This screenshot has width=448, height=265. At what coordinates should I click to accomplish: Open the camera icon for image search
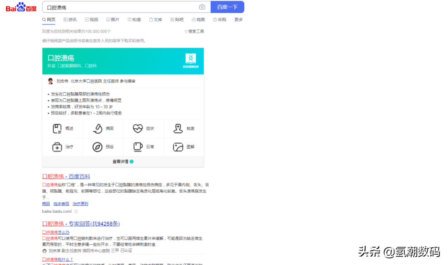[202, 7]
